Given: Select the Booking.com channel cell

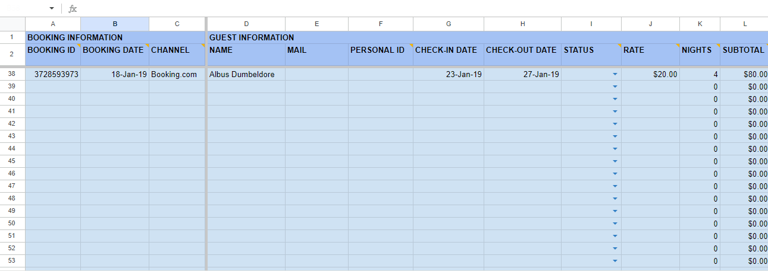Looking at the screenshot, I should (x=177, y=74).
